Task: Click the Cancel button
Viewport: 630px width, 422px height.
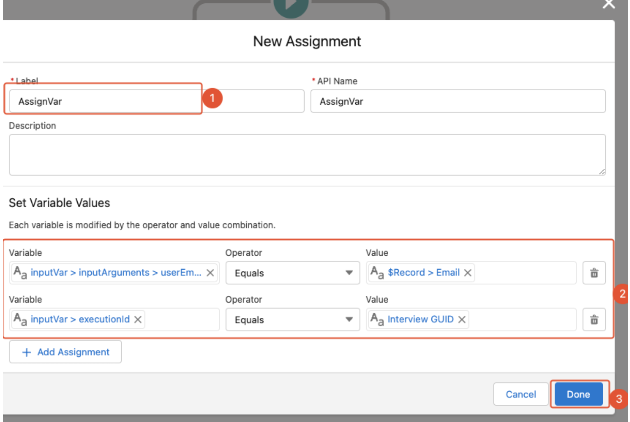Action: pyautogui.click(x=521, y=394)
